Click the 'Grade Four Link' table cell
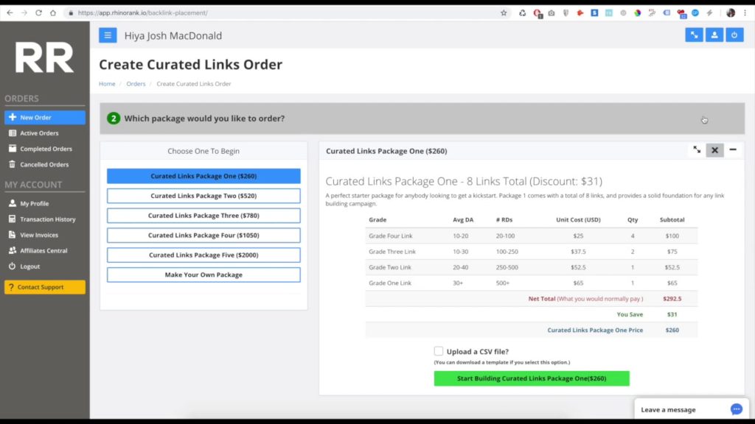This screenshot has width=755, height=424. (x=391, y=236)
